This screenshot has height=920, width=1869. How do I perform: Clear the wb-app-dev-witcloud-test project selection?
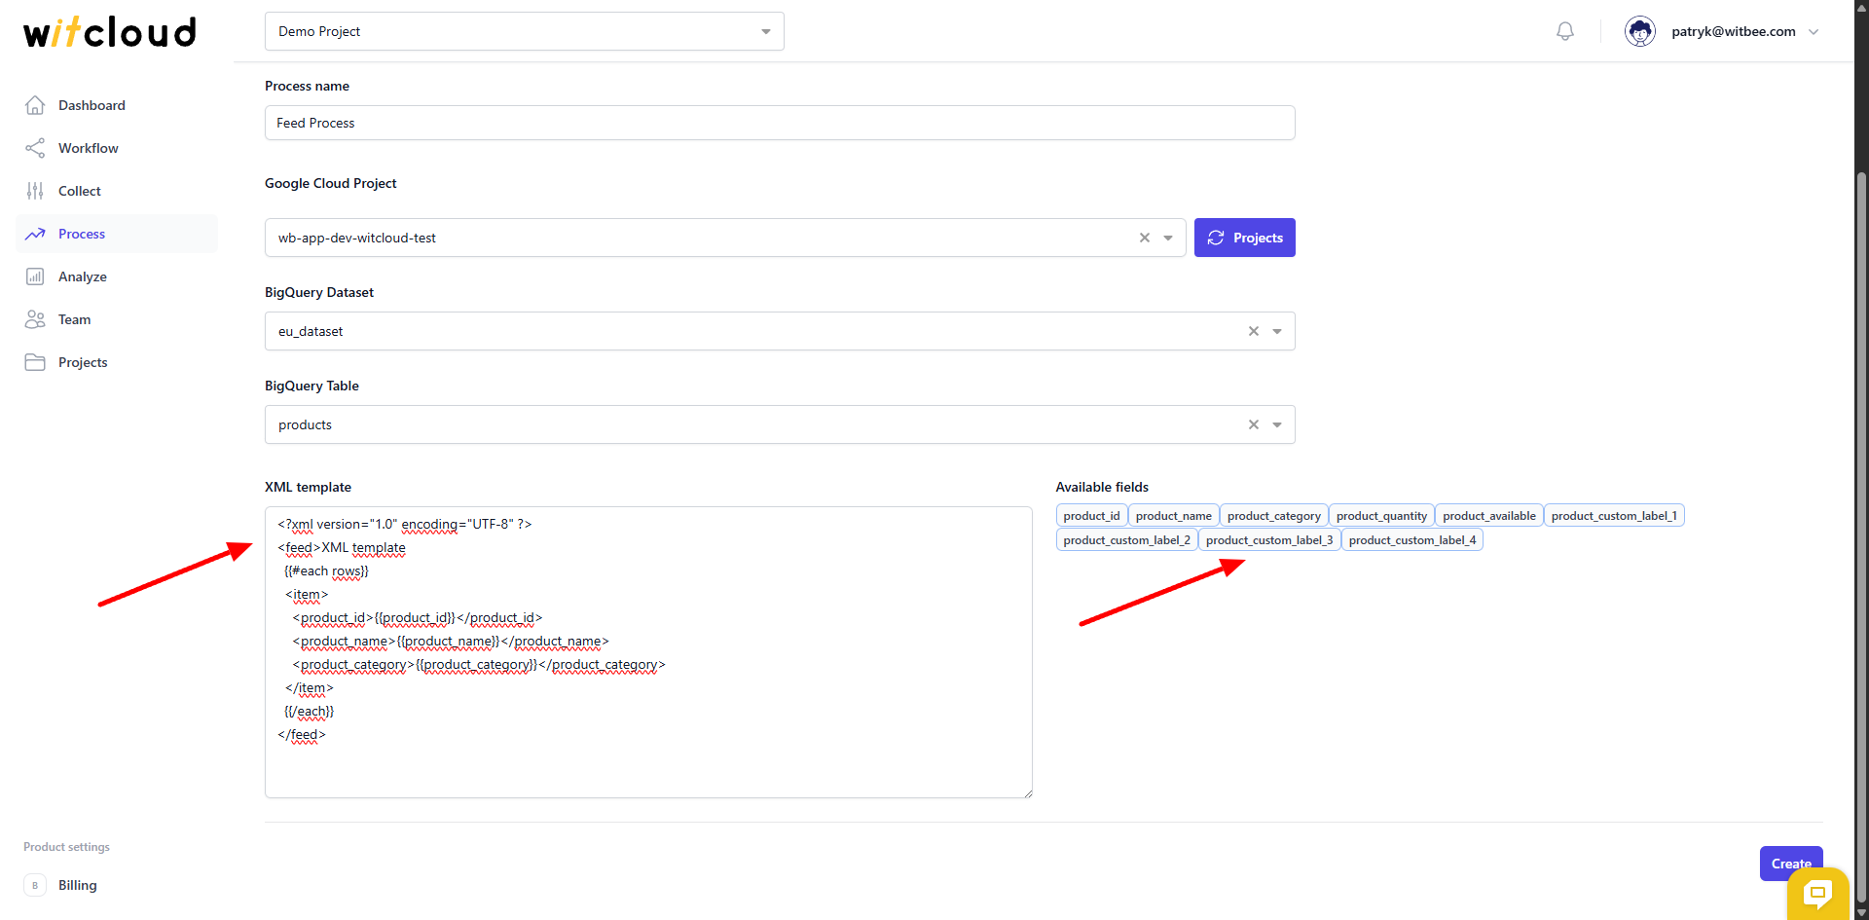[x=1145, y=238]
